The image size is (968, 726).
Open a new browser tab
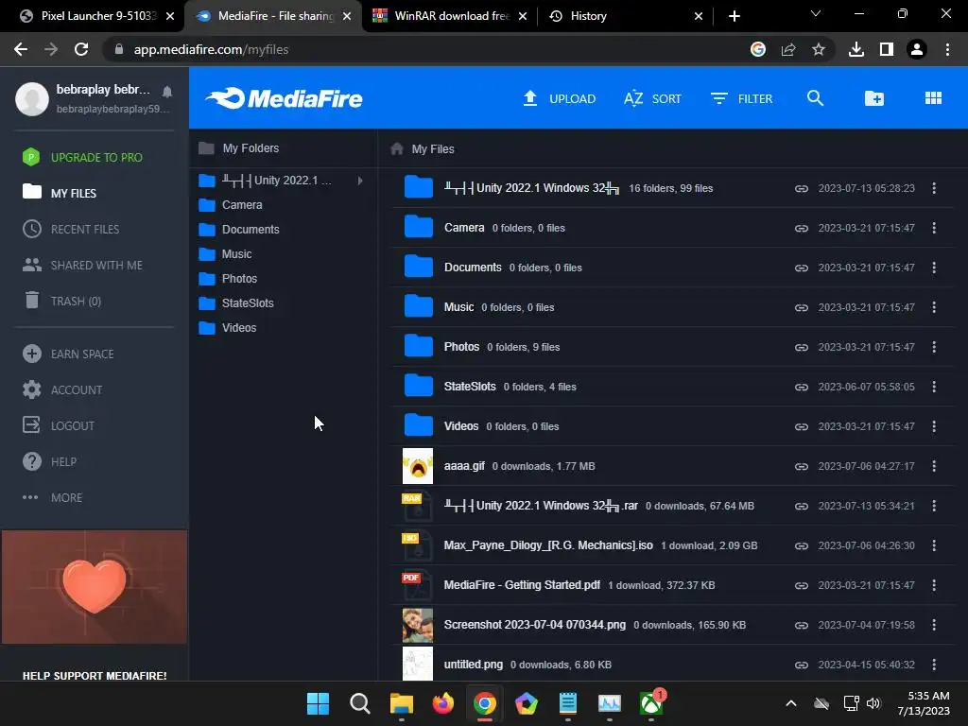(x=734, y=16)
